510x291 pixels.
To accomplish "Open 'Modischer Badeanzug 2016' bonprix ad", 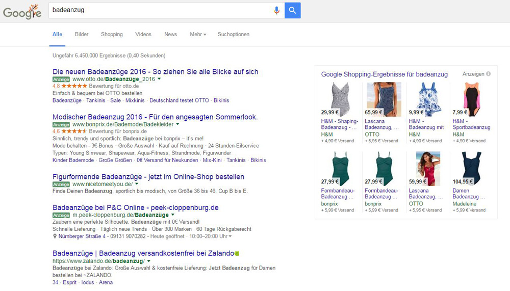I will point(155,117).
